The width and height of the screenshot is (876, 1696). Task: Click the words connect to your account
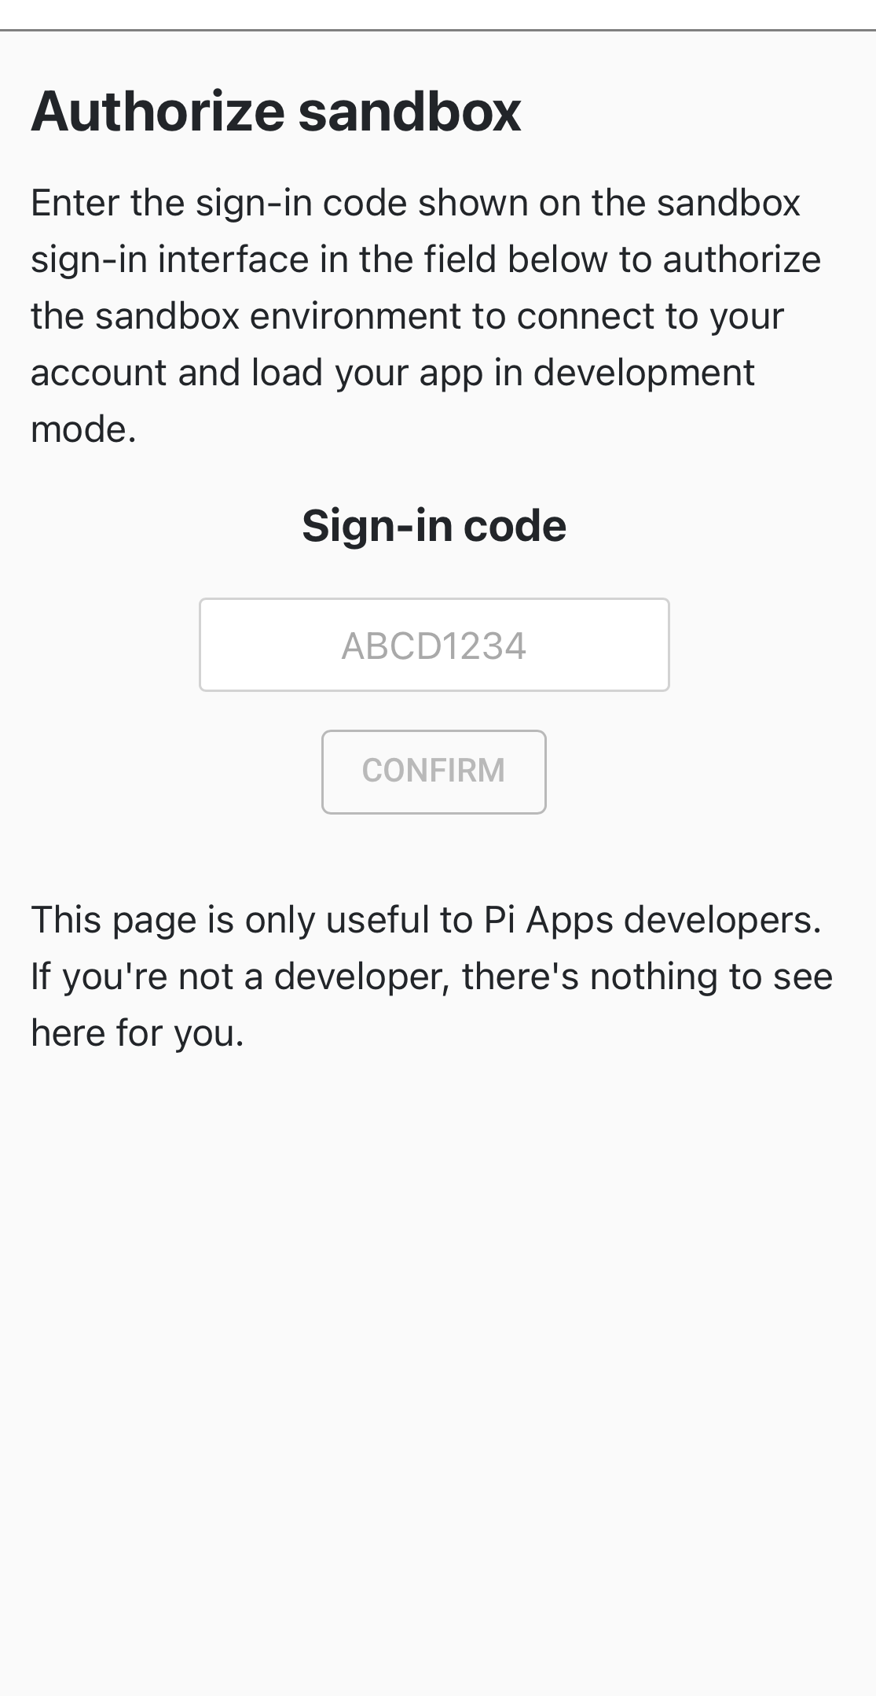point(651,316)
